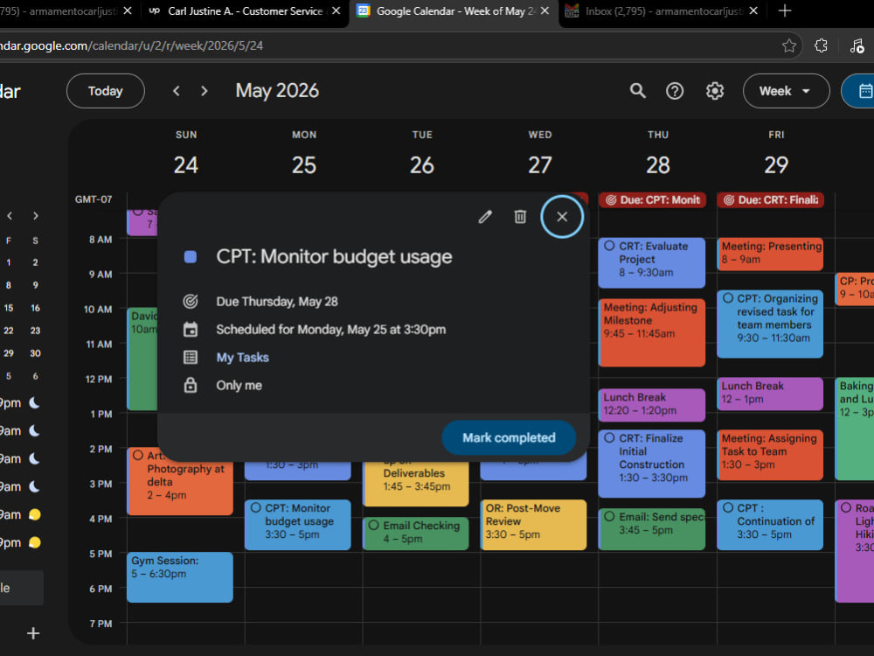874x656 pixels.
Task: Open the OR: Post-Move Review event
Action: [x=533, y=524]
